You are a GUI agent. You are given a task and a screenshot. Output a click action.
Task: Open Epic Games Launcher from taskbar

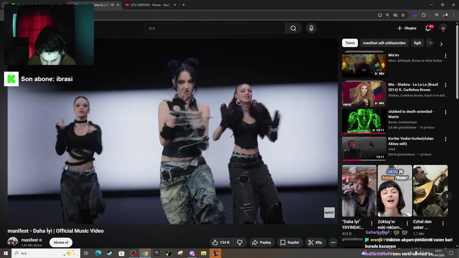157,253
